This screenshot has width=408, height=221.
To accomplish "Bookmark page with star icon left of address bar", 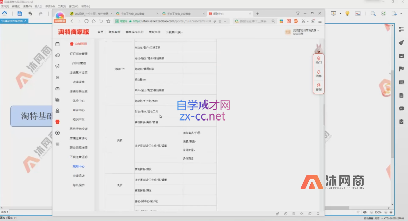I will tap(108, 21).
